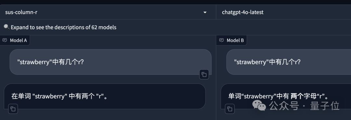Copy Model A's user question with the copy icon
The image size is (351, 120).
point(204,75)
